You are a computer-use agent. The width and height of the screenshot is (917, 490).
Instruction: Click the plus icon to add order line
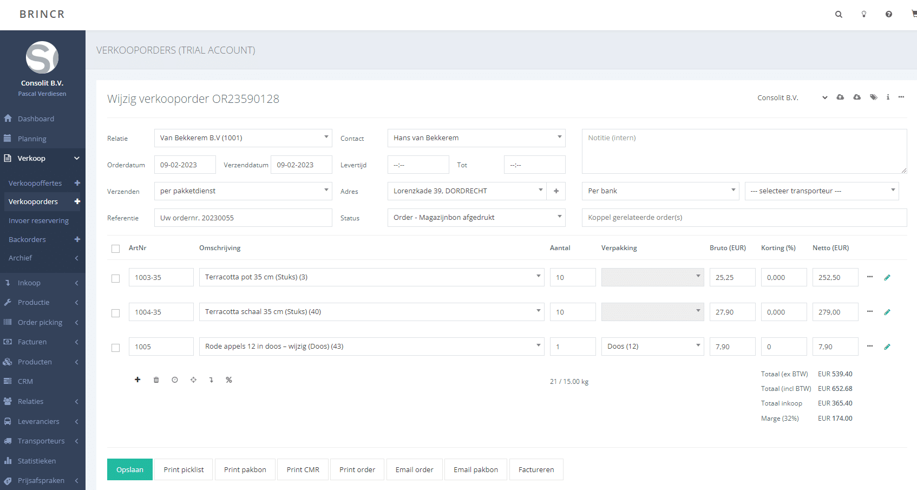[137, 380]
